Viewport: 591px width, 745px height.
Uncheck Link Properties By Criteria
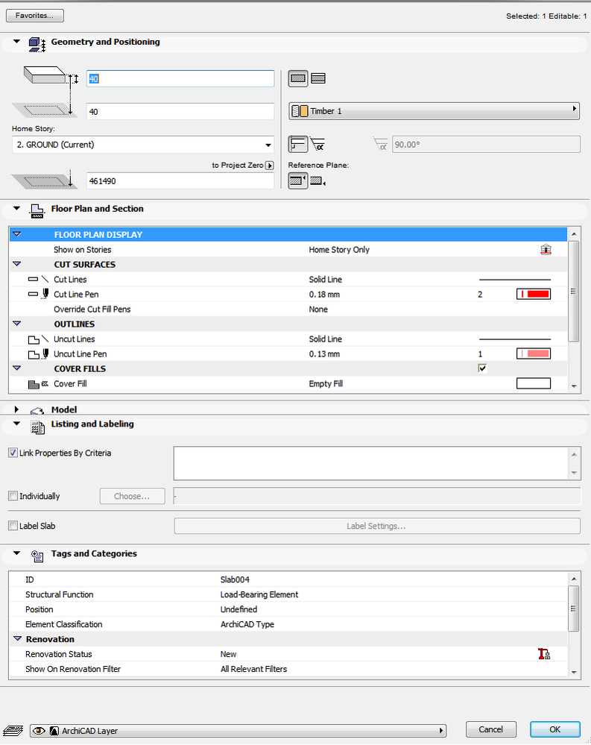[13, 453]
